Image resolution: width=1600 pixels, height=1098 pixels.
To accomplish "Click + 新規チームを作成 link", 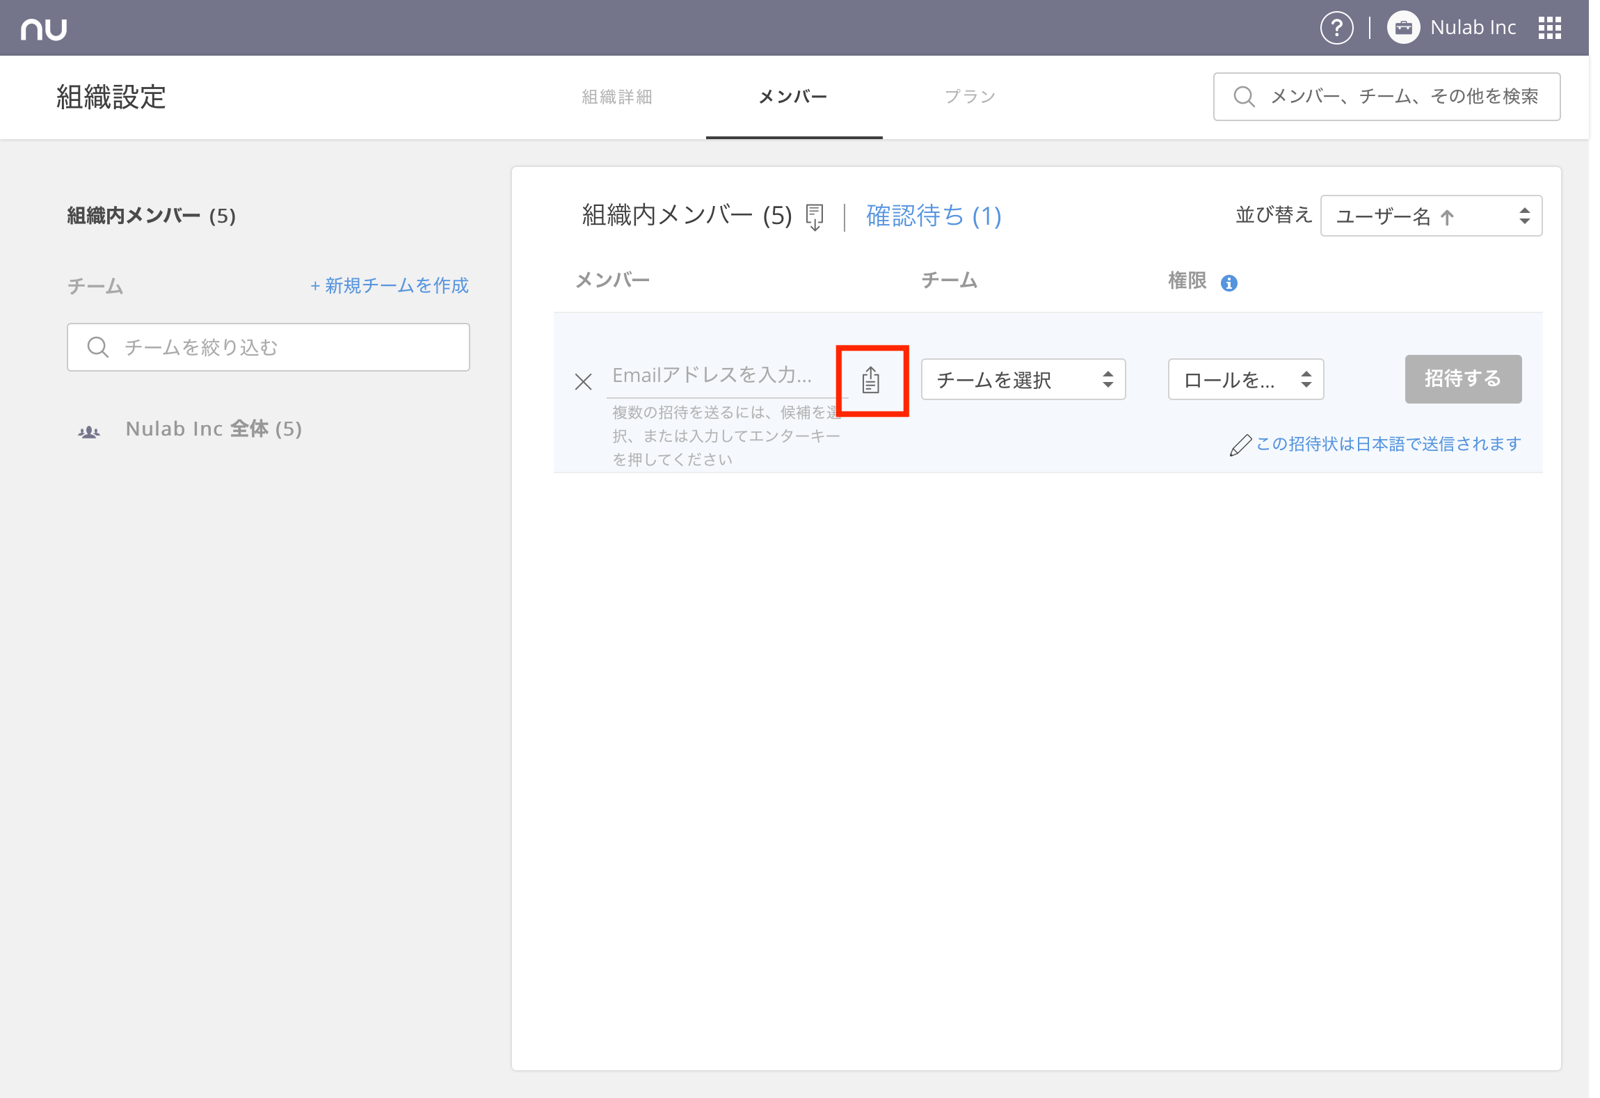I will tap(389, 285).
